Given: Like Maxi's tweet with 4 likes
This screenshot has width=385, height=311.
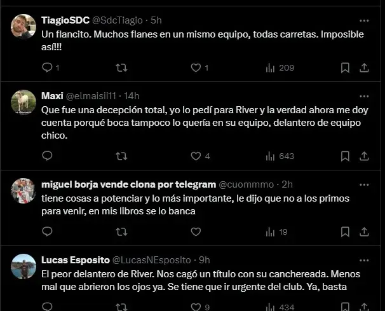Looking at the screenshot, I should click(194, 156).
